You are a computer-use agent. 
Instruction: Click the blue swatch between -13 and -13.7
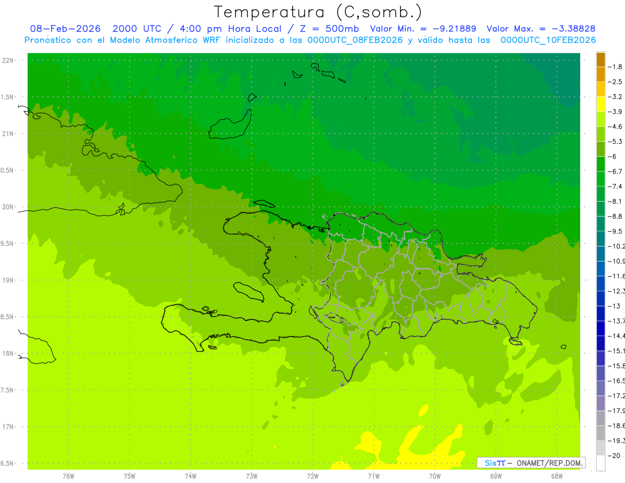[601, 313]
